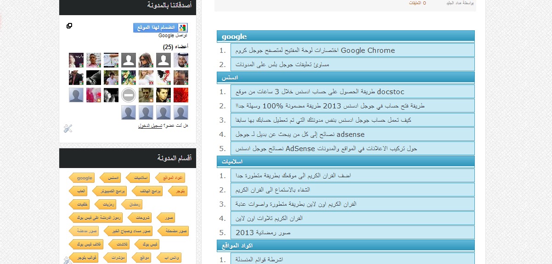Screen dimensions: 552x264
Task: Open avatar of woman wearing sunglasses
Action: 146,60
